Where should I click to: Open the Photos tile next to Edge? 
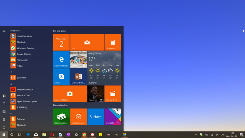[x=78, y=59]
